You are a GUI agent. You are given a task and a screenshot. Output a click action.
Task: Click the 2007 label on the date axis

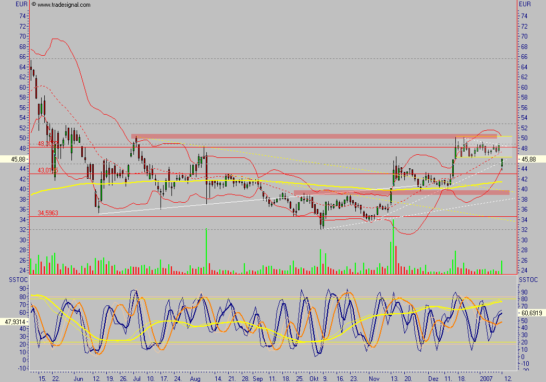(486, 376)
